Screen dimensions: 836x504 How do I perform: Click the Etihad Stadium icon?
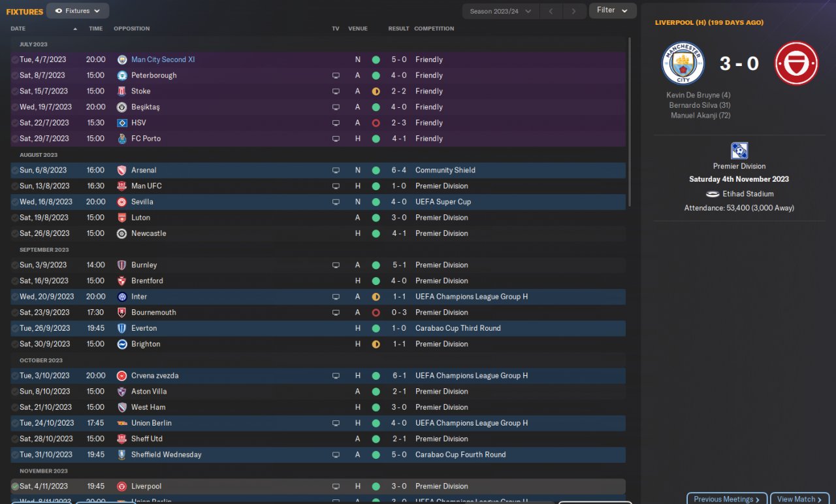(712, 194)
